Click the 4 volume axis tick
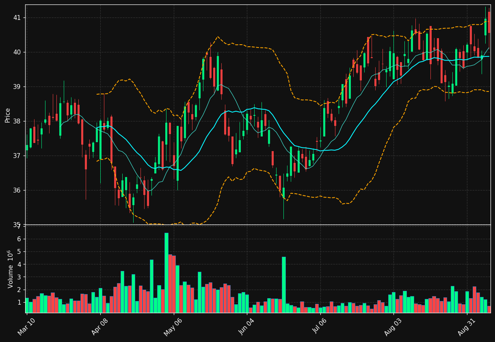 pyautogui.click(x=18, y=264)
